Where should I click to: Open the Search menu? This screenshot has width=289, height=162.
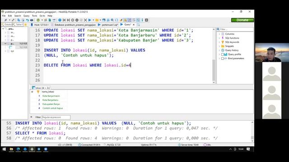pyautogui.click(x=18, y=16)
